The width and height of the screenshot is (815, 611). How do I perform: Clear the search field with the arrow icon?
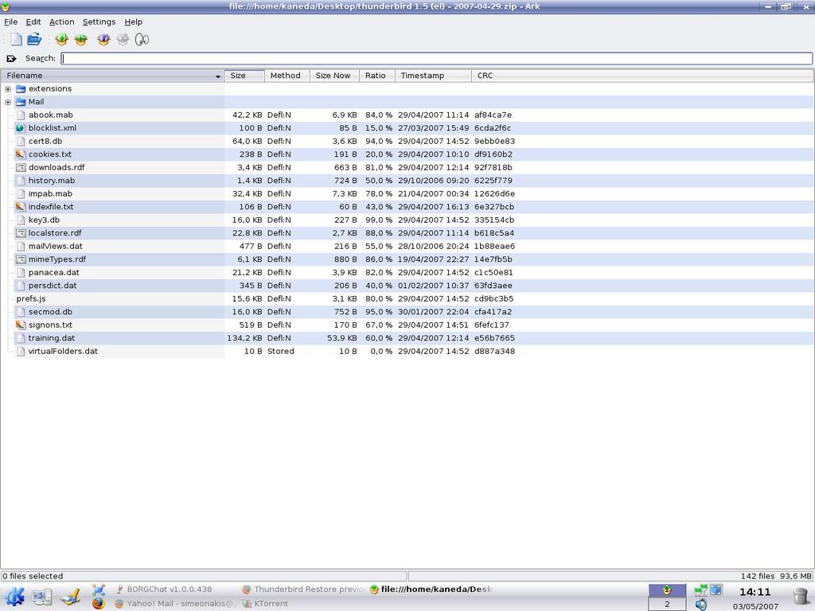tap(11, 58)
